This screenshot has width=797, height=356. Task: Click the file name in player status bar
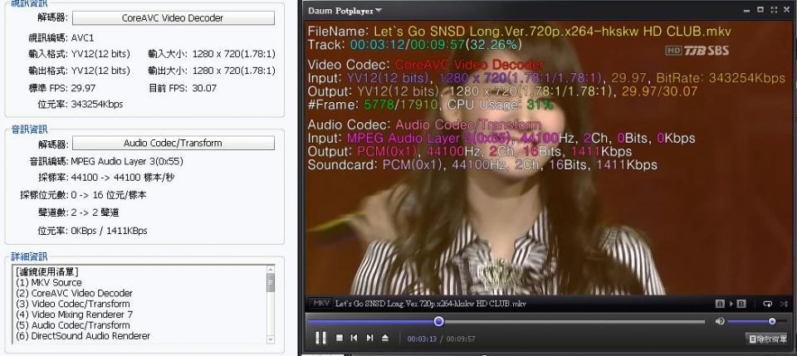[431, 304]
